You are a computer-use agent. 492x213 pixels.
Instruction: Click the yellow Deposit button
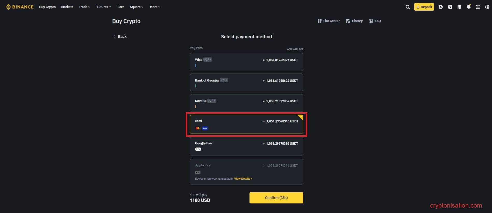[x=424, y=7]
